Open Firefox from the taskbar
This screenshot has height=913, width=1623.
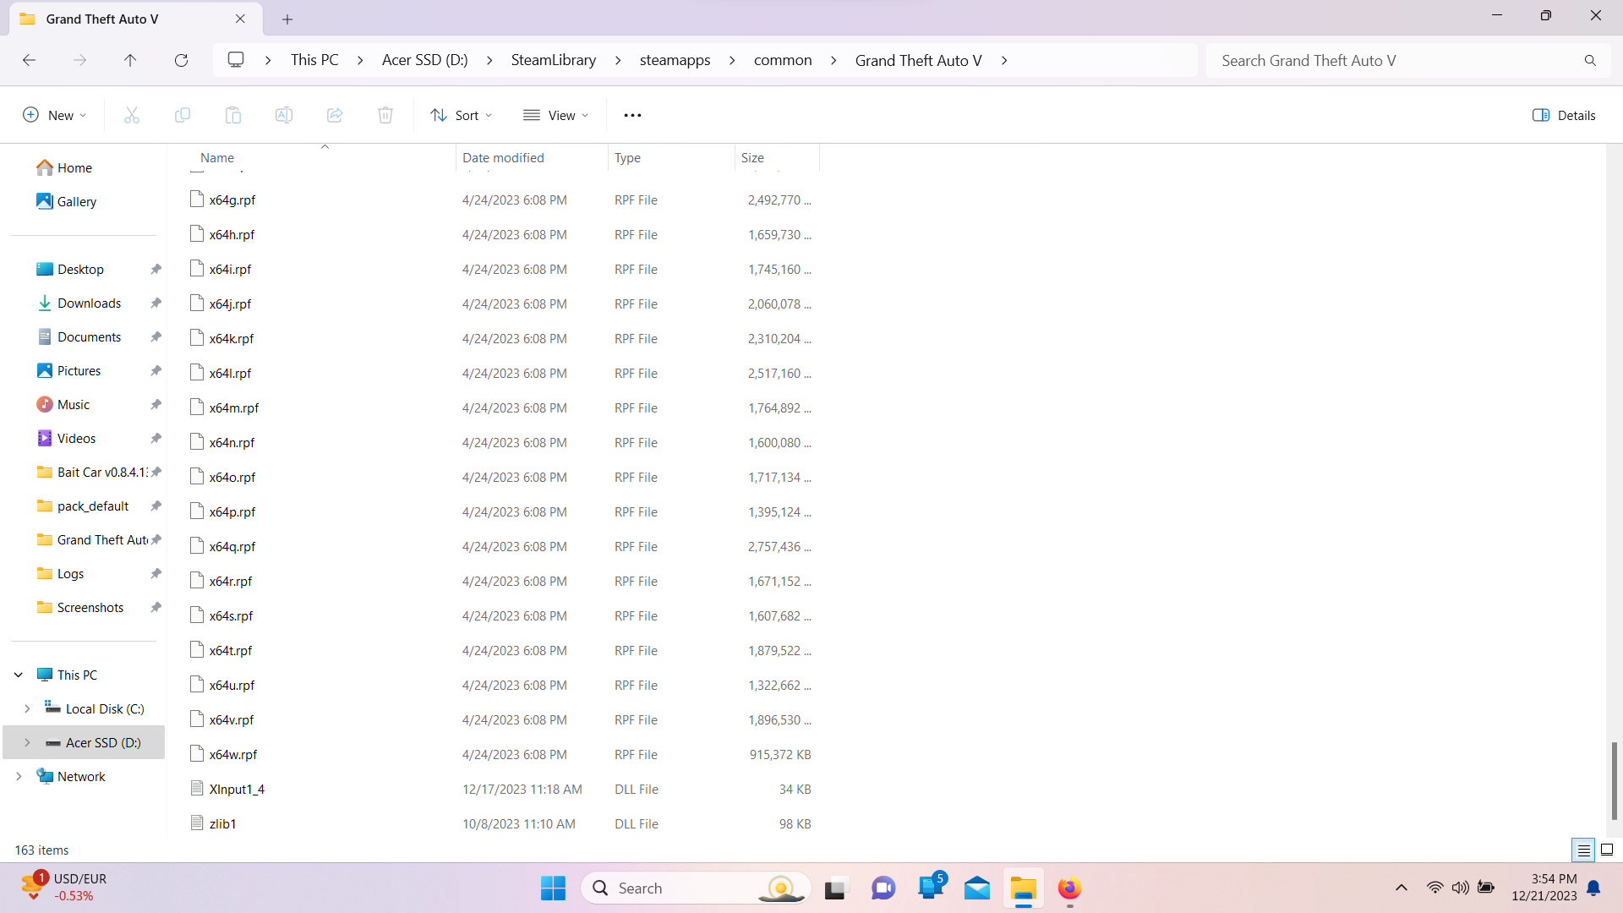[x=1069, y=888]
